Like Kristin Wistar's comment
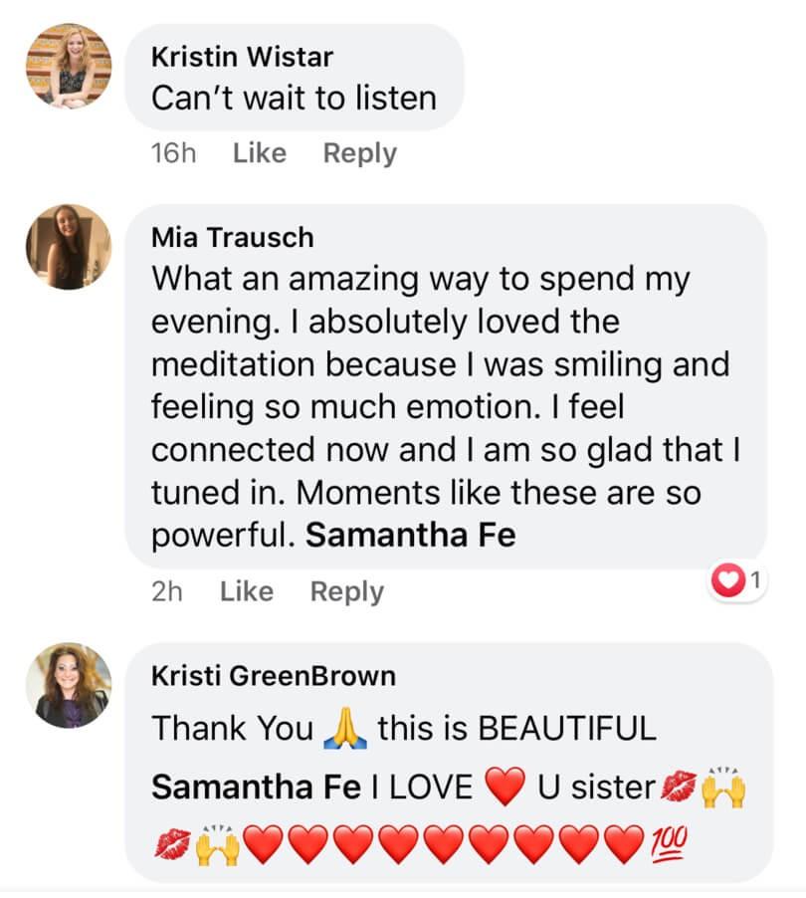The height and width of the screenshot is (898, 806). coord(260,153)
